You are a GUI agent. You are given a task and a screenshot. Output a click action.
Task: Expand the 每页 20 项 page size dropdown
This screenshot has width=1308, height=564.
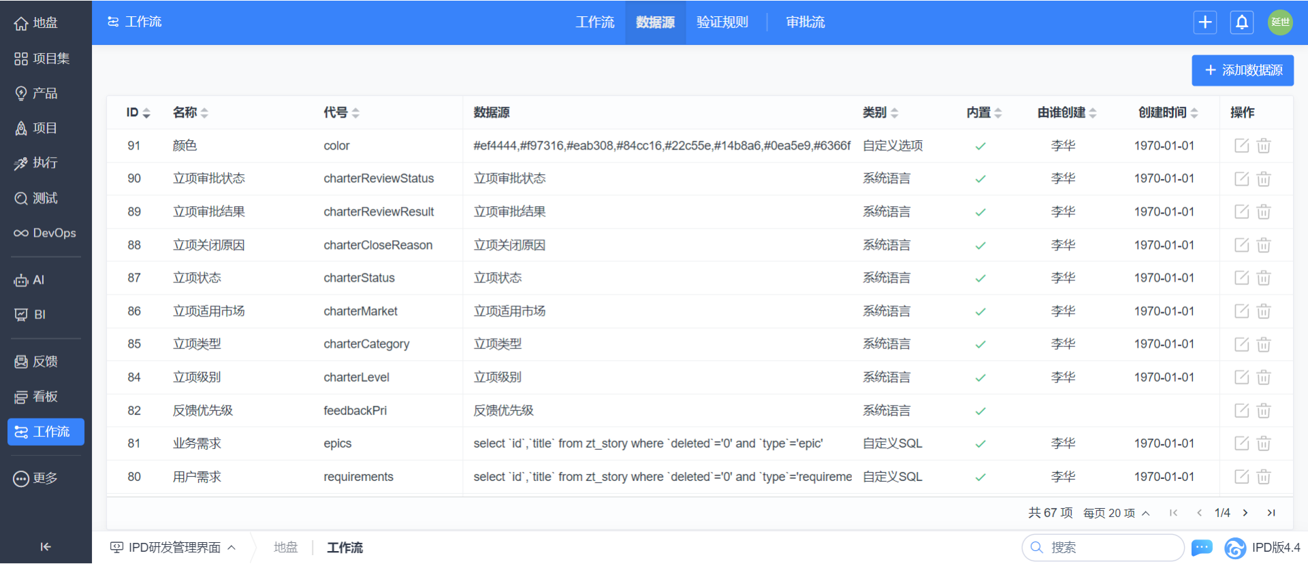click(1116, 513)
